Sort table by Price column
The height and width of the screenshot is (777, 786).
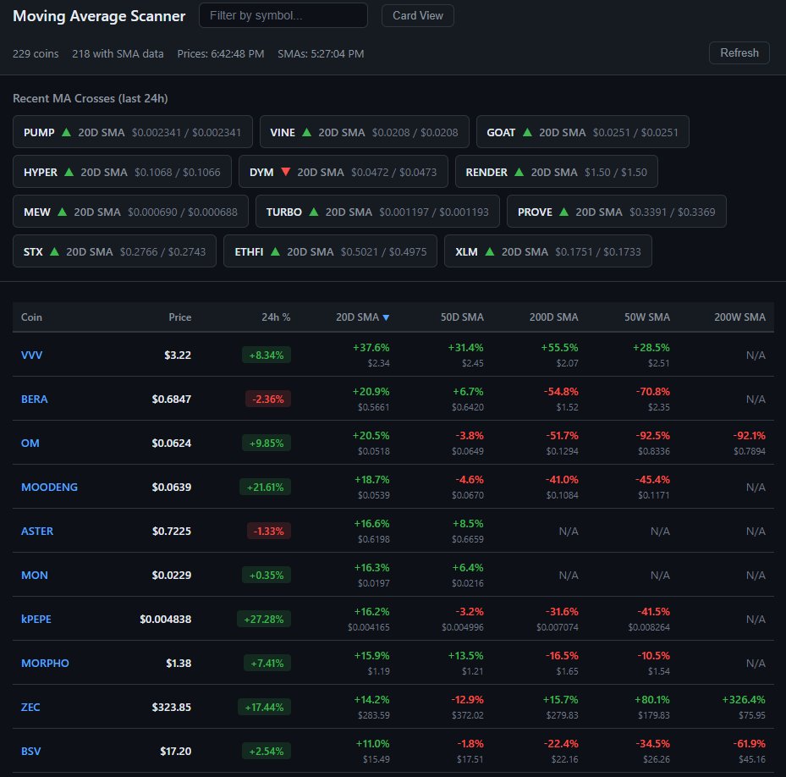point(180,317)
